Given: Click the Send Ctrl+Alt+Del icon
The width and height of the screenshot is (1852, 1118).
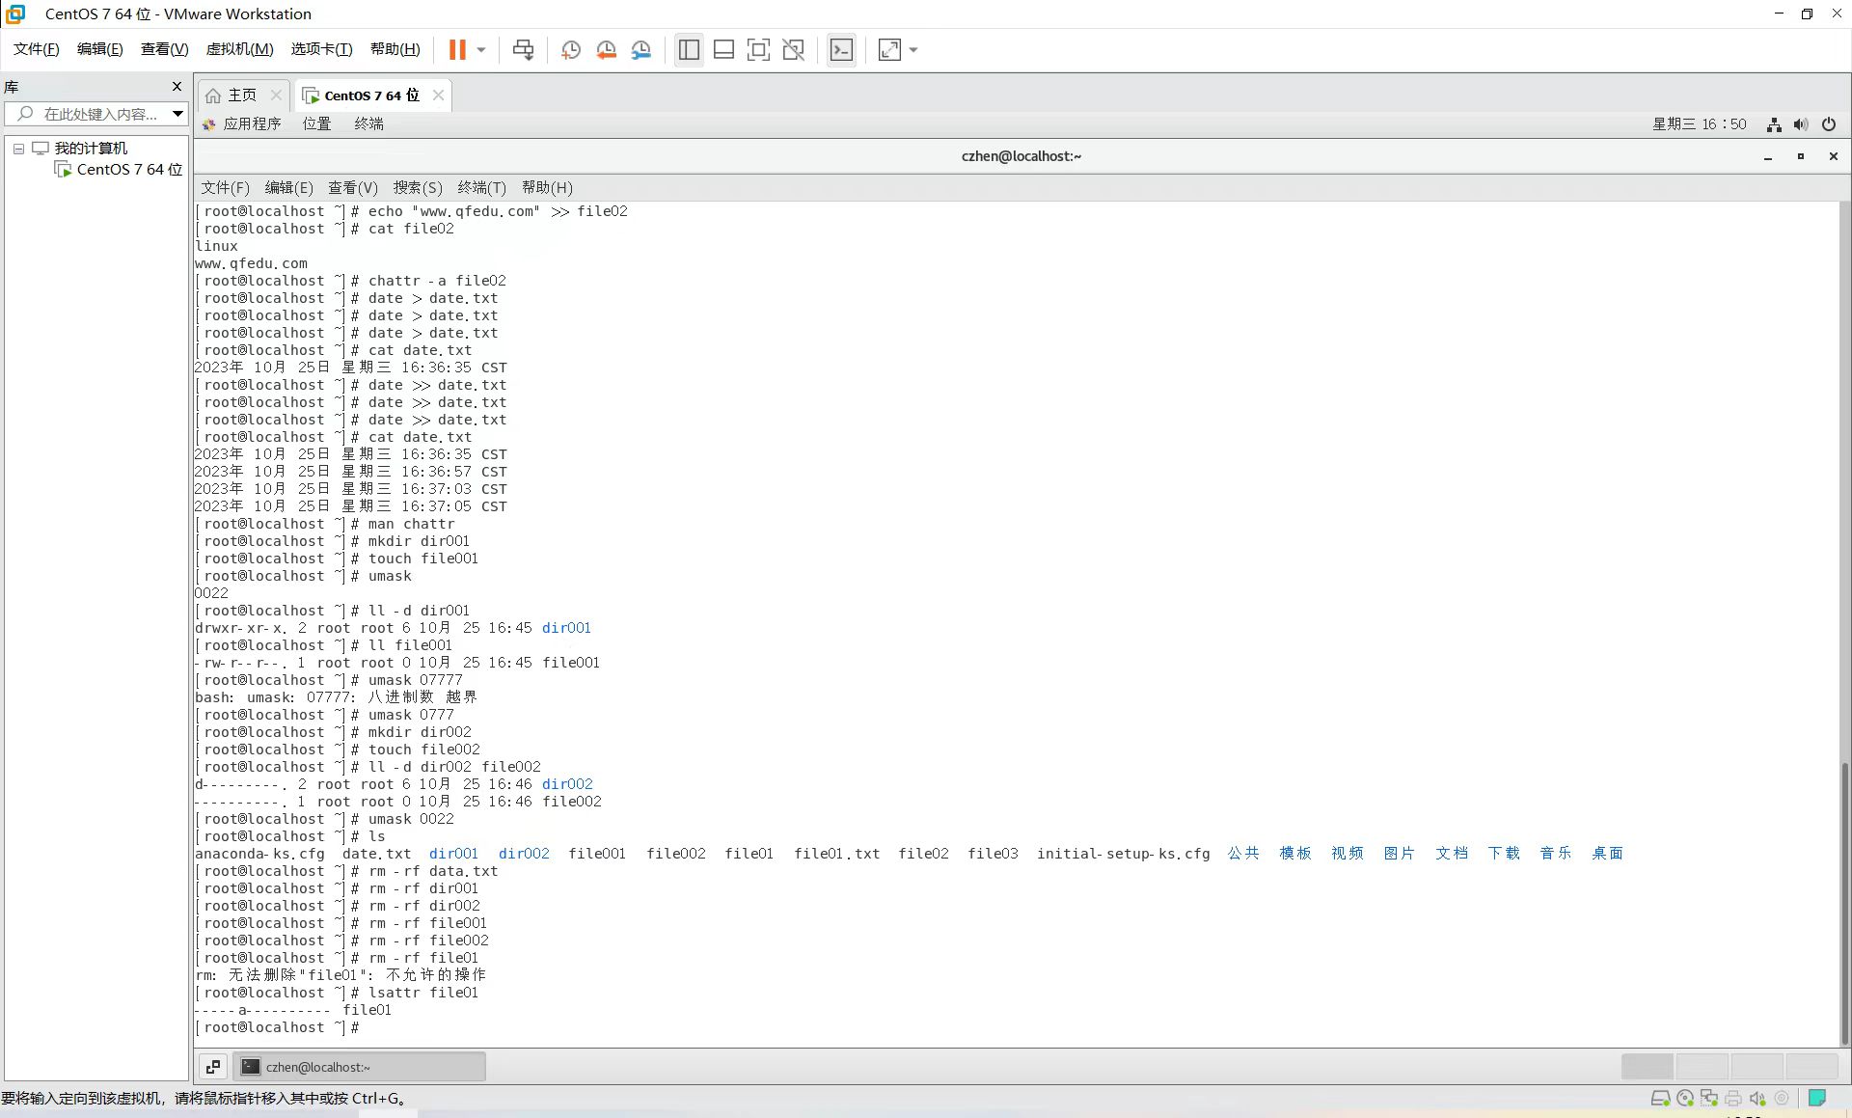Looking at the screenshot, I should pos(523,50).
